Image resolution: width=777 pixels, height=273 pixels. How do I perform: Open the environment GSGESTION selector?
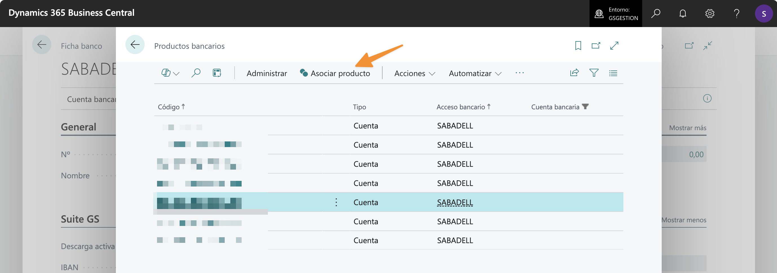(616, 14)
